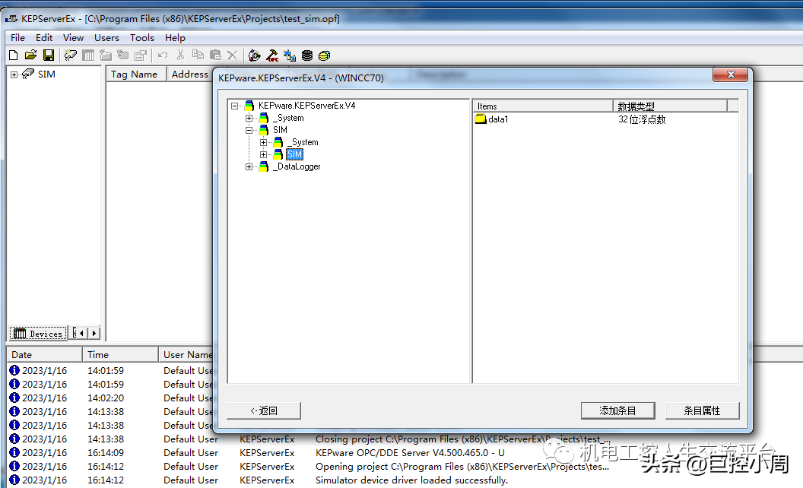Expand the _DataLogger tree node

249,167
